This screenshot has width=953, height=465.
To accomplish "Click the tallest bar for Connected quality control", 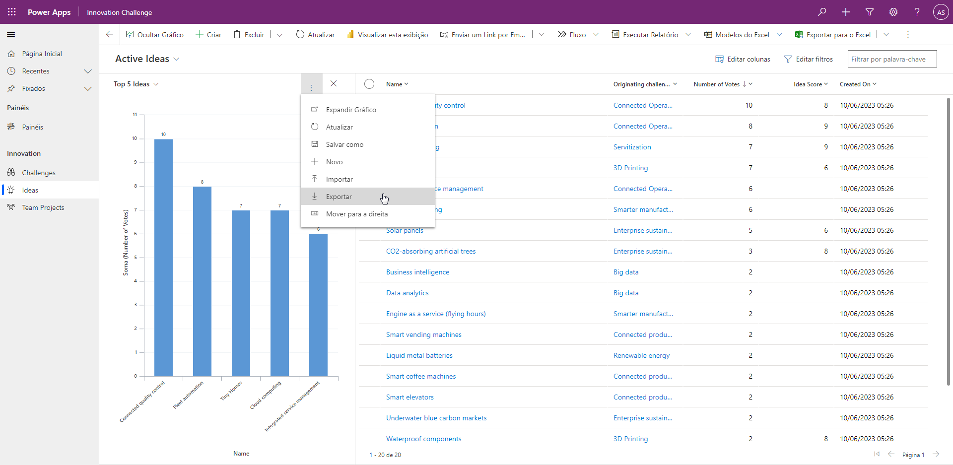I will pos(163,257).
